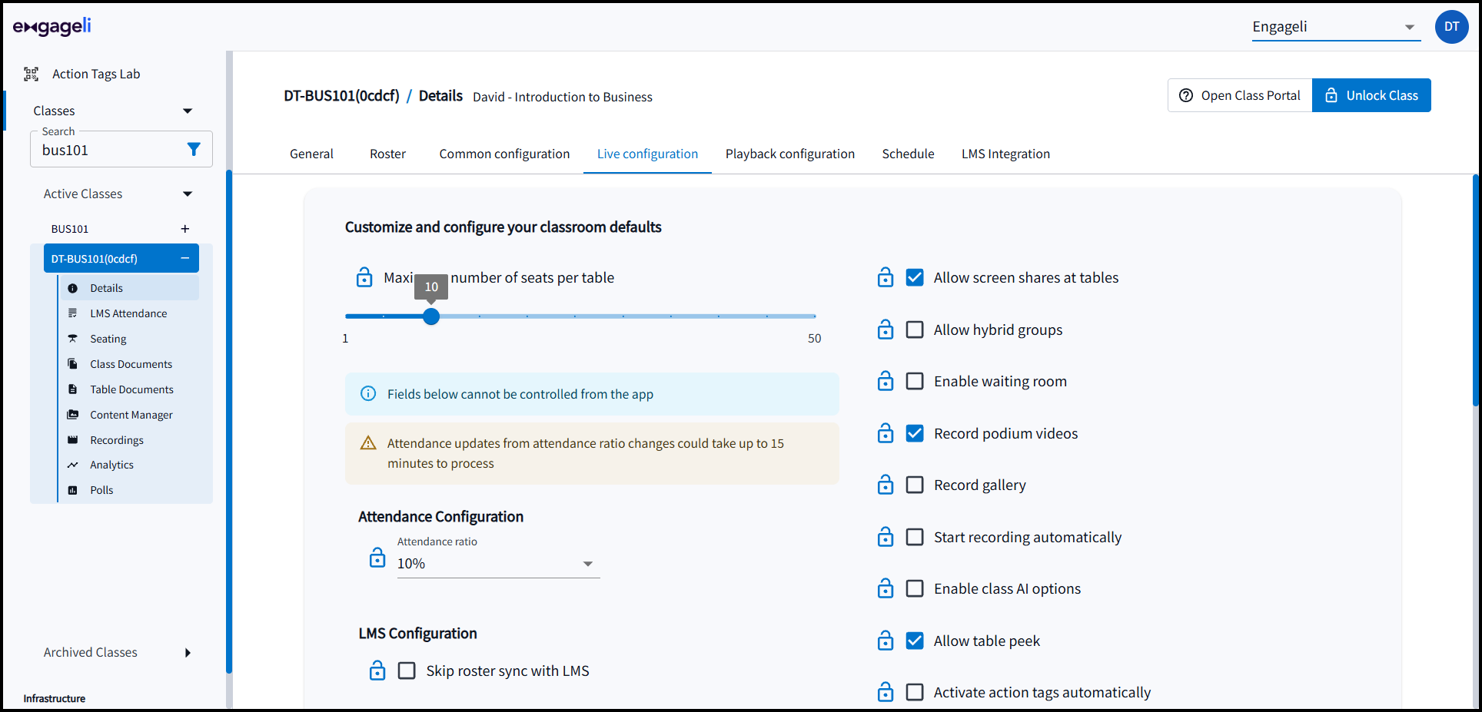Click the lock icon beside Attendance ratio
Screen dimensions: 1482x712
tap(377, 557)
